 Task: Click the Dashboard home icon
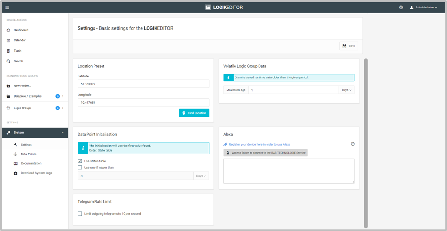click(x=8, y=30)
